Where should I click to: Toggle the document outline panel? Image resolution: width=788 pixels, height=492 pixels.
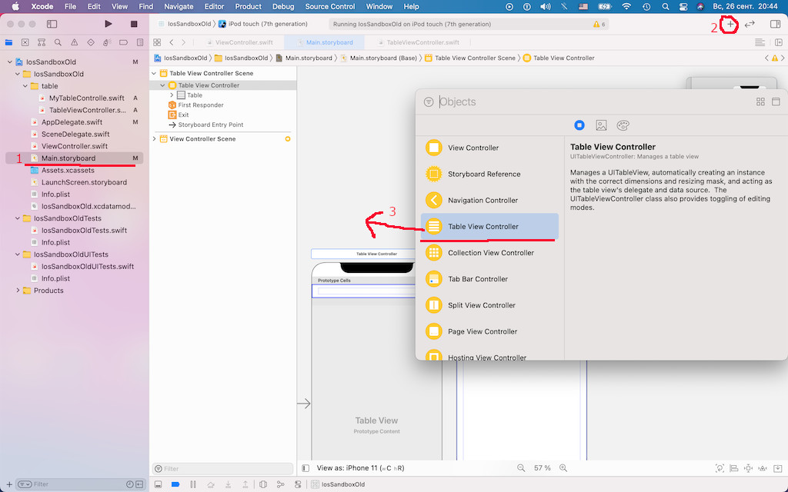306,468
